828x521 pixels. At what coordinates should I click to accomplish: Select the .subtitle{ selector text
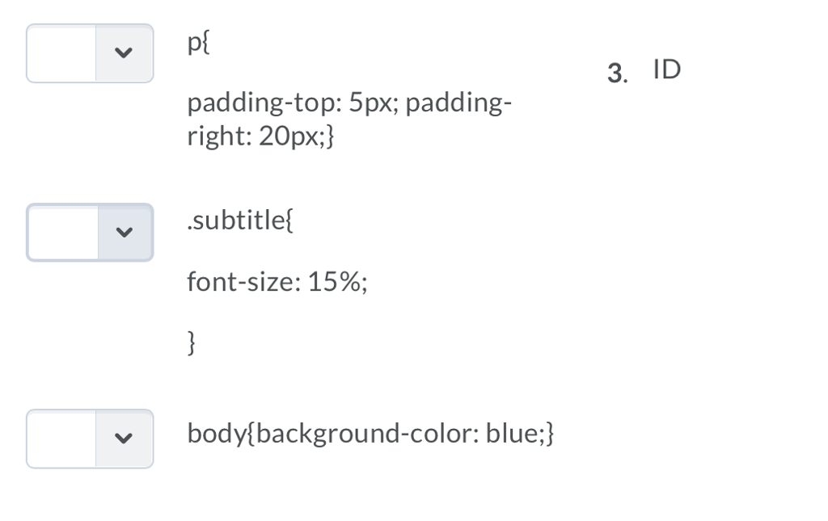pos(239,220)
